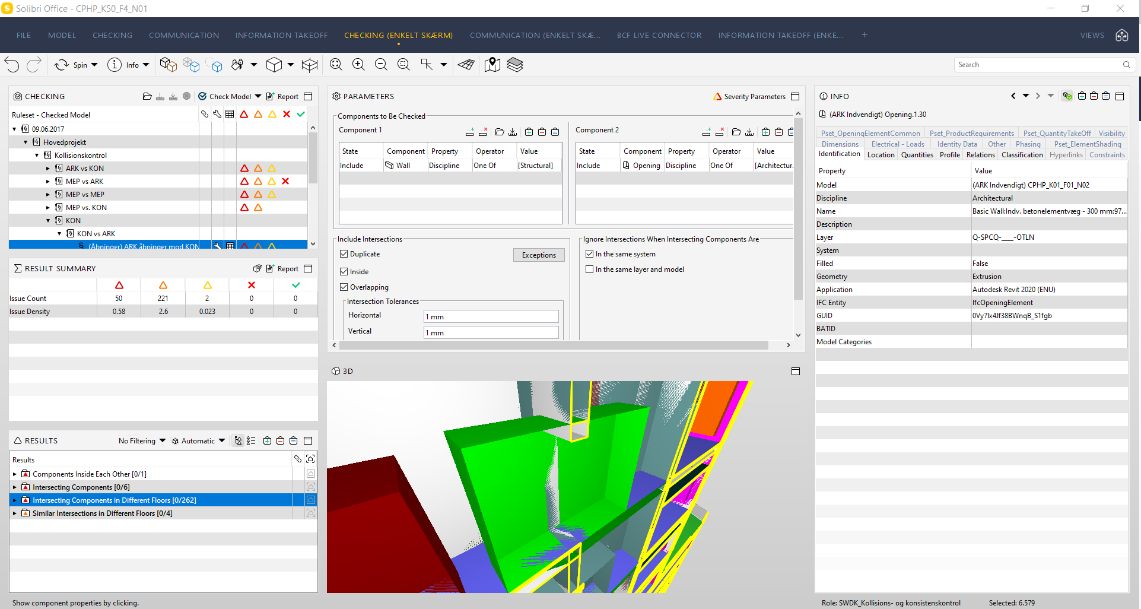The width and height of the screenshot is (1141, 609).
Task: Click the Zoom In magnifier icon
Action: click(x=358, y=65)
